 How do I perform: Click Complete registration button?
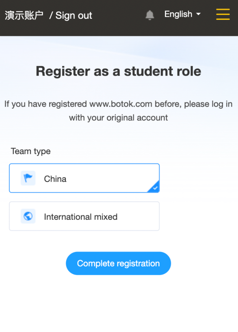pyautogui.click(x=118, y=263)
